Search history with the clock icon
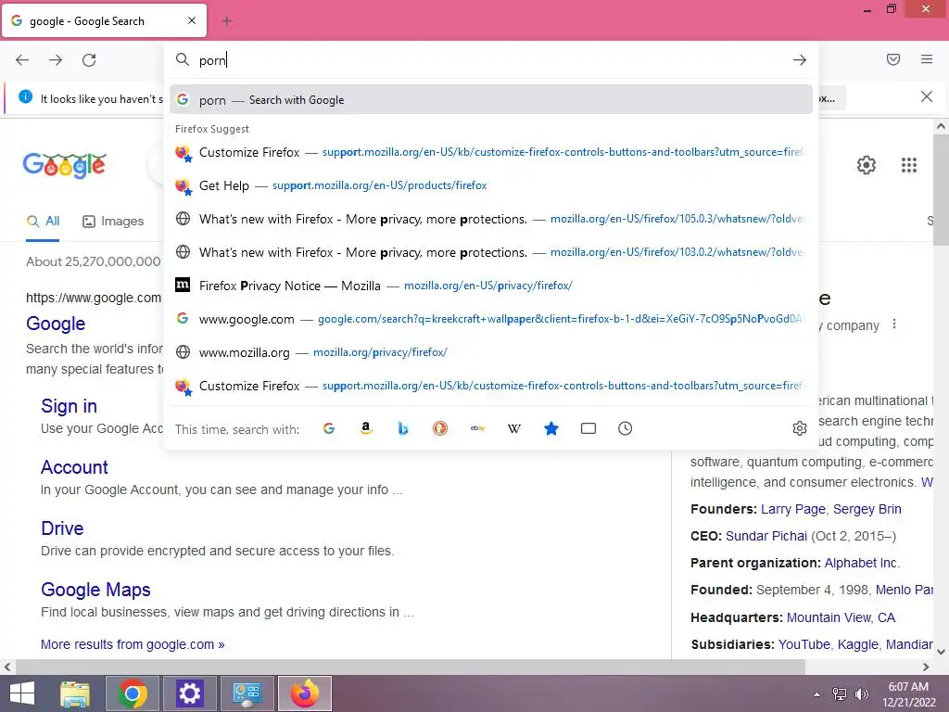 pos(626,428)
